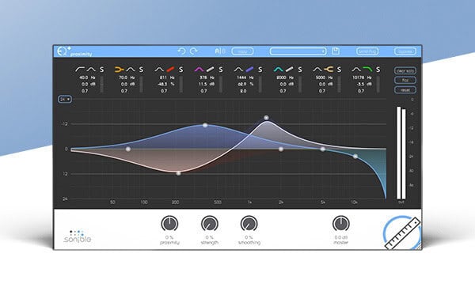Viewport: 475px width, 295px height.
Task: Select bell shape on 5000 Hz band
Action: 317,70
